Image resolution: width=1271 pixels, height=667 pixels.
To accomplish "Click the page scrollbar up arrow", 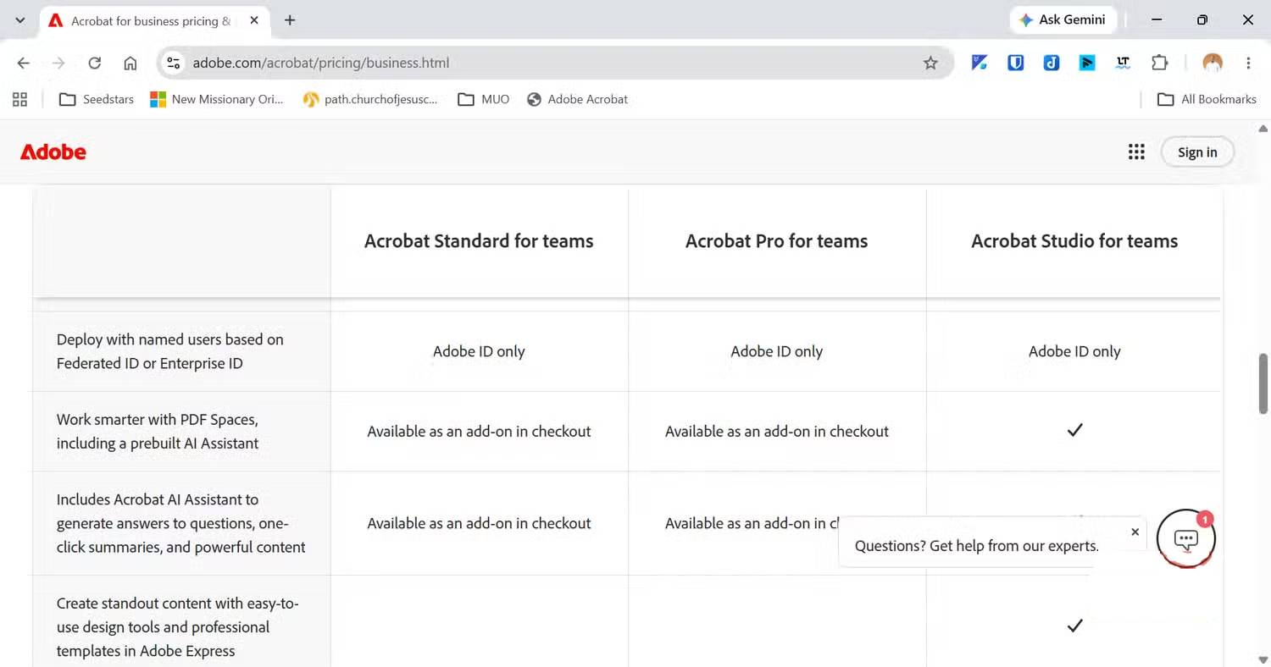I will [1263, 129].
